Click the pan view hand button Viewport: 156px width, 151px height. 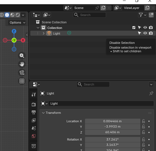(x=22, y=64)
